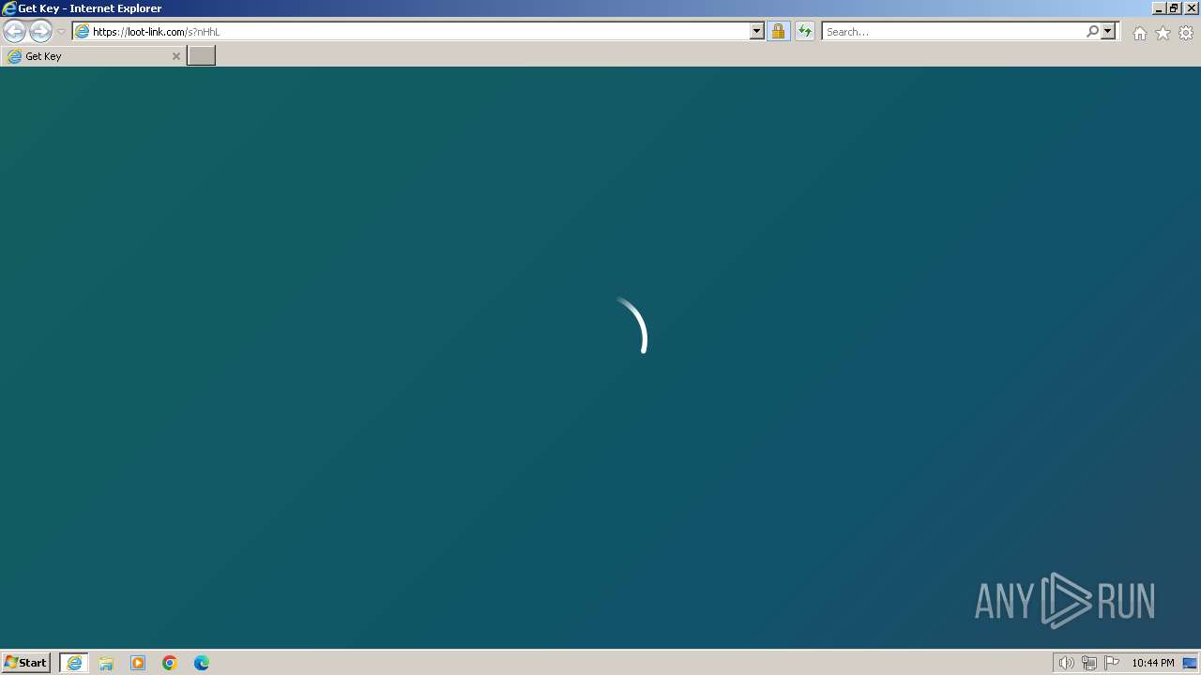This screenshot has width=1201, height=675.
Task: Click inside the Search box
Action: pyautogui.click(x=953, y=31)
